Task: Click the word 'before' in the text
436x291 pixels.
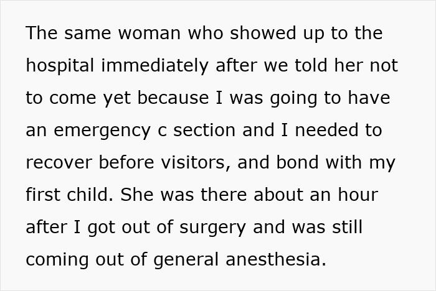Action: 126,162
